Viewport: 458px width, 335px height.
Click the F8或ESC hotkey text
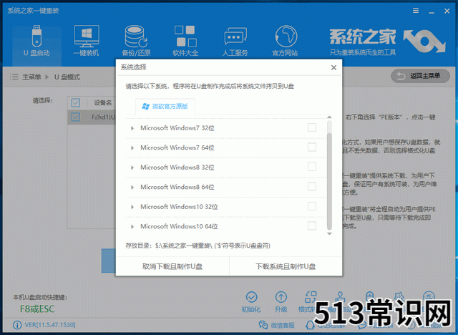coord(37,309)
